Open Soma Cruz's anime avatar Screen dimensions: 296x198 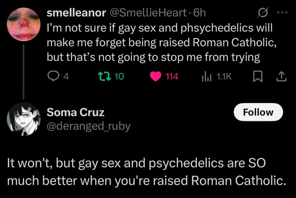(x=24, y=119)
